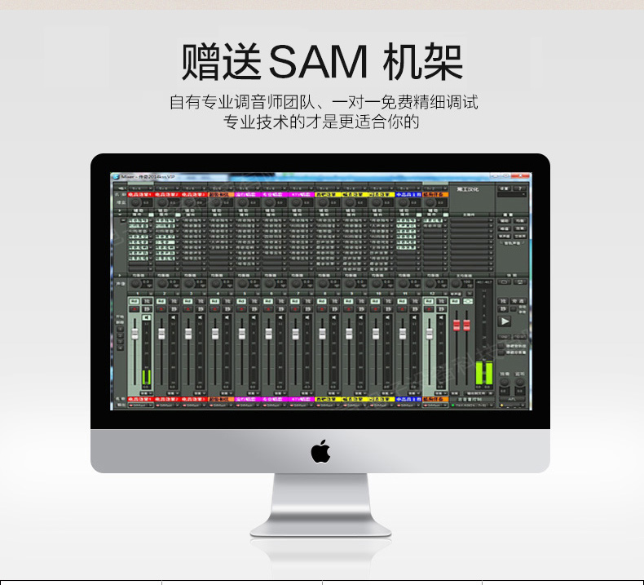Click the top gain knob on channel 5
This screenshot has height=585, width=644.
pos(243,202)
